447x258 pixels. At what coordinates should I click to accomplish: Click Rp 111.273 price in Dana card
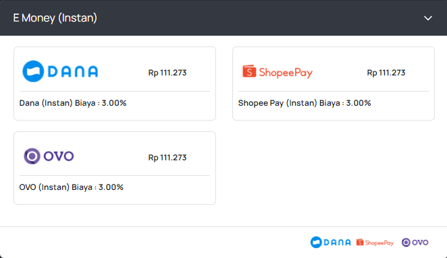click(167, 73)
